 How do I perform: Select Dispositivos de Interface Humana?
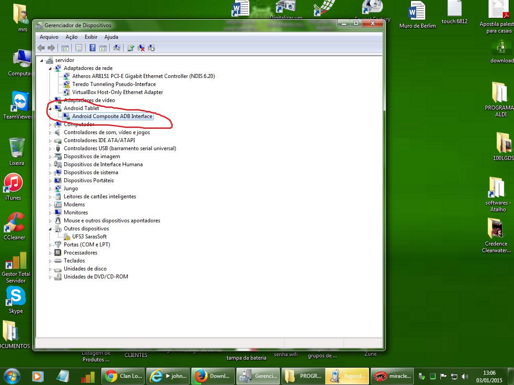pyautogui.click(x=103, y=164)
